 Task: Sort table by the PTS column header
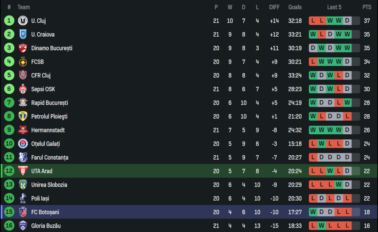[367, 7]
